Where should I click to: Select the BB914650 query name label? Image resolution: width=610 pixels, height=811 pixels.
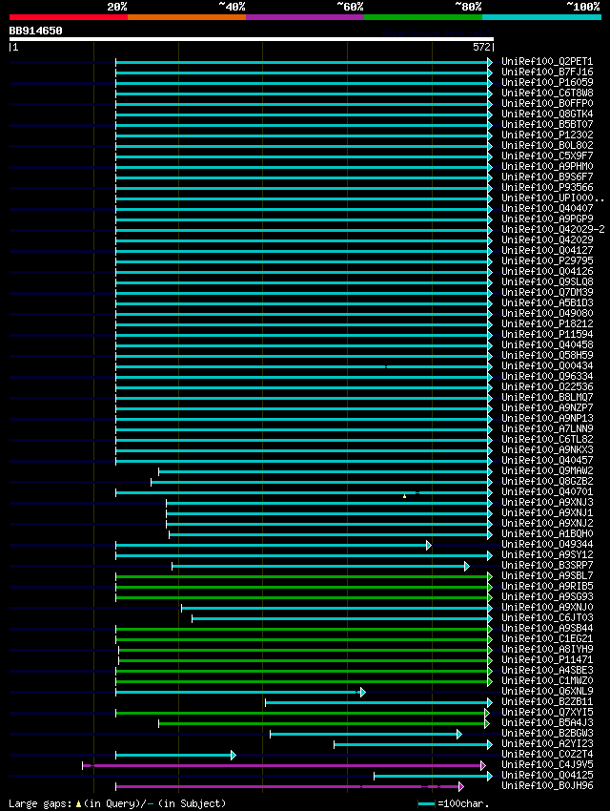coord(35,31)
